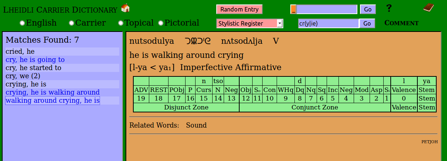The height and width of the screenshot is (161, 447).
Task: Choose the Topical radio option
Action: pyautogui.click(x=121, y=23)
